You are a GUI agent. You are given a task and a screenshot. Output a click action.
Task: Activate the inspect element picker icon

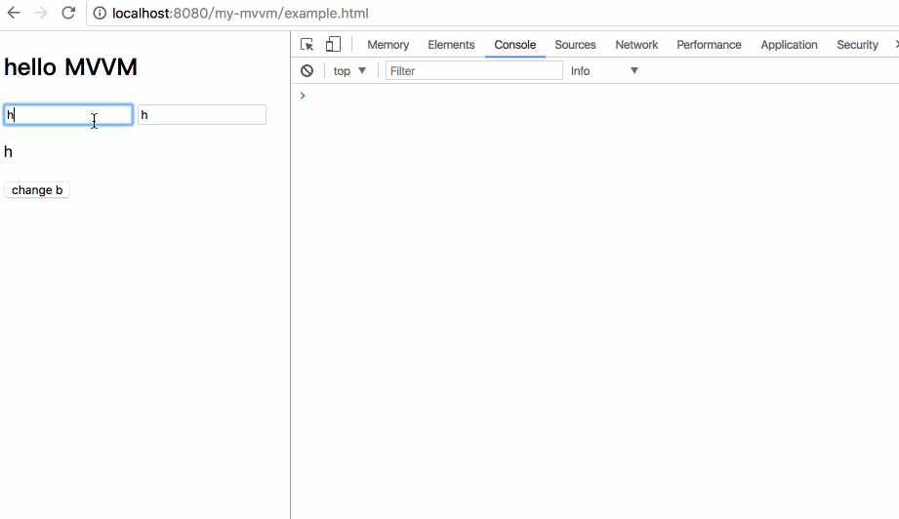[x=306, y=45]
